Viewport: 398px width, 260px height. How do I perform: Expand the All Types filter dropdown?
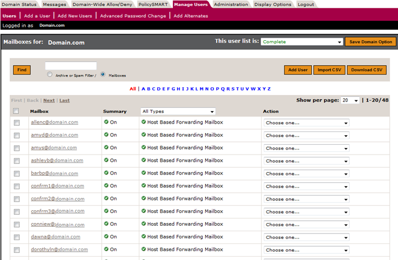(177, 112)
